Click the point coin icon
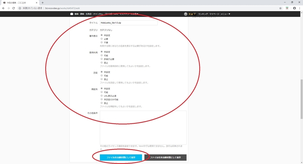This screenshot has height=164, width=303. tap(186, 14)
